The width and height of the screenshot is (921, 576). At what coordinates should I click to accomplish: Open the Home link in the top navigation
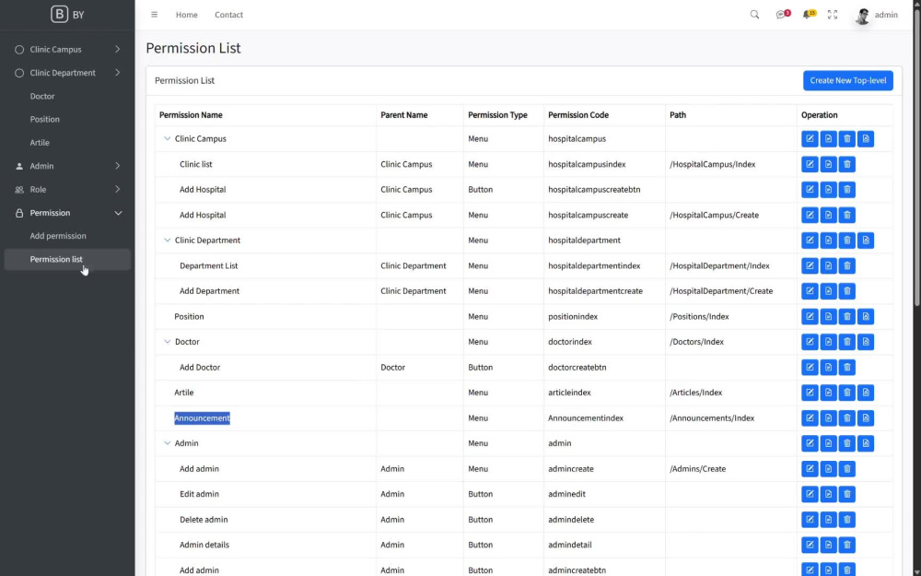pyautogui.click(x=187, y=15)
